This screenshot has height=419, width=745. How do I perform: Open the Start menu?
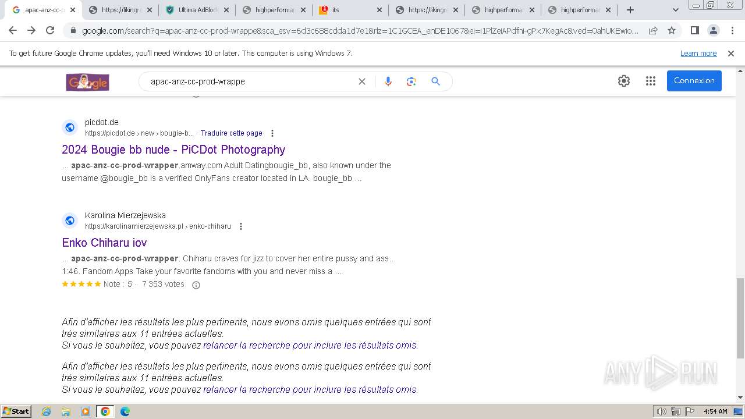(16, 411)
